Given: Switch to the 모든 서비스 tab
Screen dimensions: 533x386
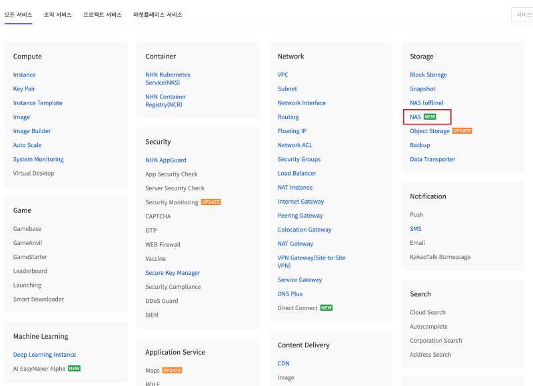Looking at the screenshot, I should [x=19, y=15].
